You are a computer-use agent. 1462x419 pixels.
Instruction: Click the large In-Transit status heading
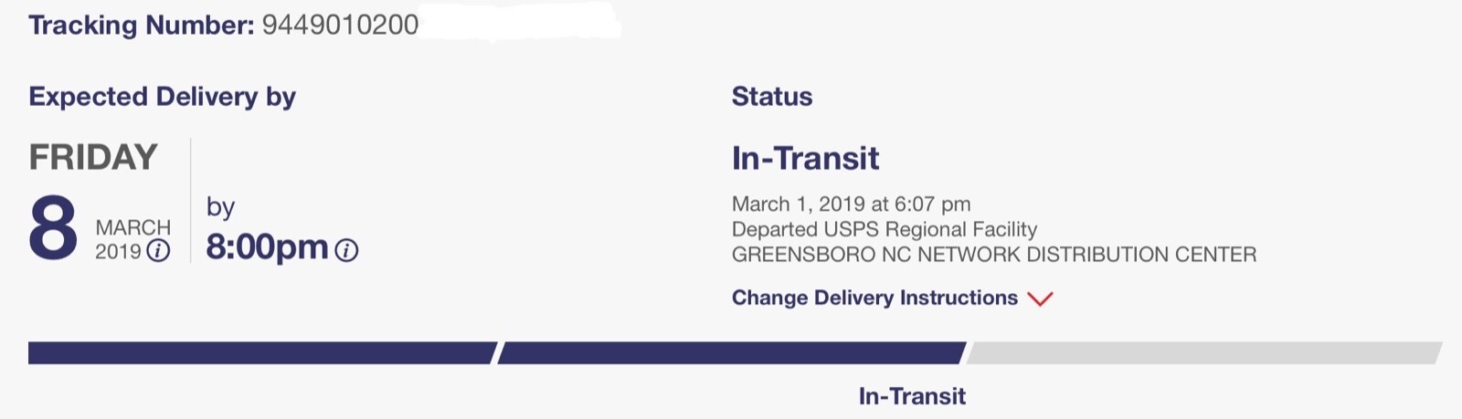pyautogui.click(x=805, y=159)
